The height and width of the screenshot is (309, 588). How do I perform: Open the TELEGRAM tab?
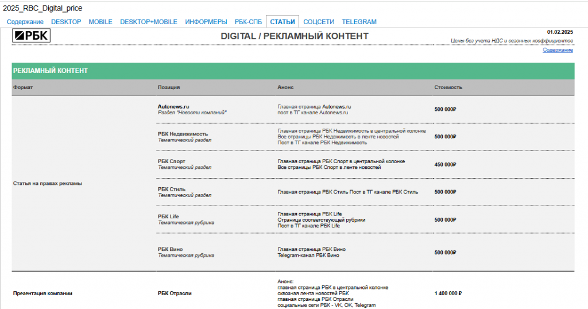[359, 22]
